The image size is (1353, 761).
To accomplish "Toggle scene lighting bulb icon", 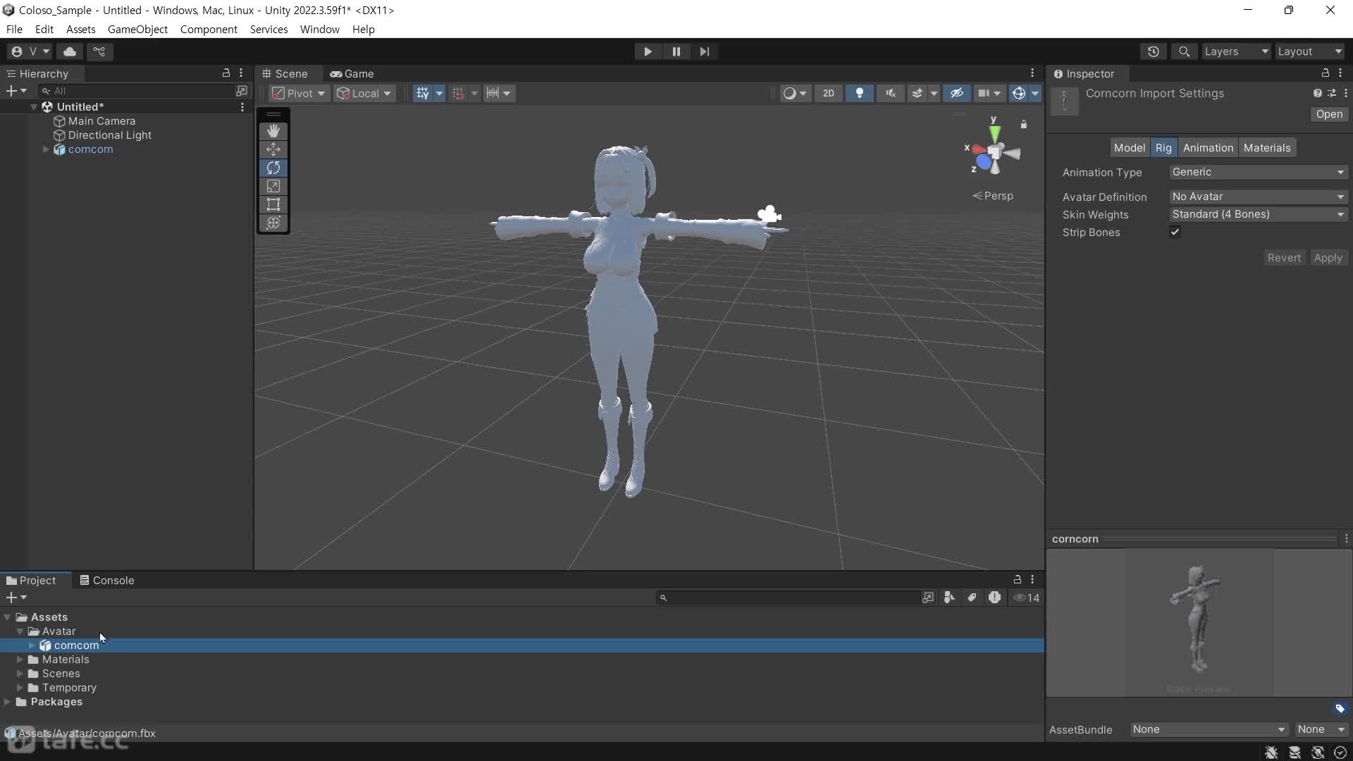I will (859, 93).
